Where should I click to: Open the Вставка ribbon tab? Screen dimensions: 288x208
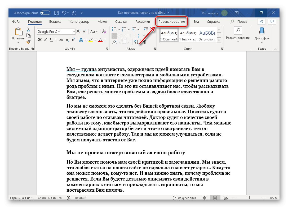[55, 22]
